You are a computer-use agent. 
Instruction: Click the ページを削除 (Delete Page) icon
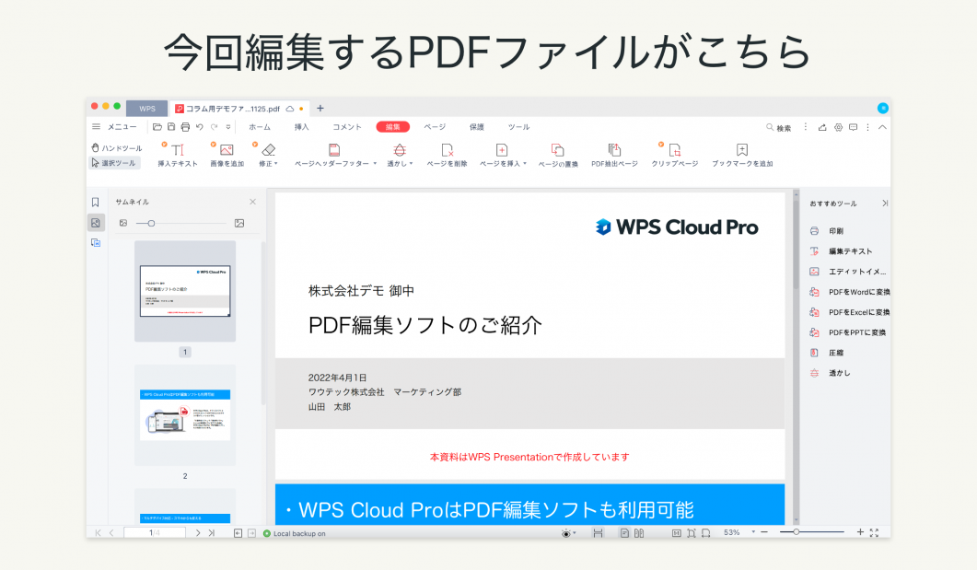click(x=446, y=157)
